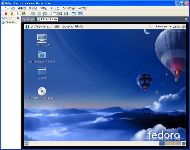The image size is (190, 150).
Task: Open the volume control speaker icon
Action: pos(183,26)
